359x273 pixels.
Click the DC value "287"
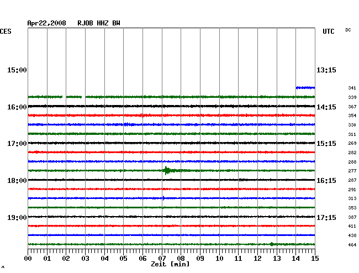pos(352,180)
